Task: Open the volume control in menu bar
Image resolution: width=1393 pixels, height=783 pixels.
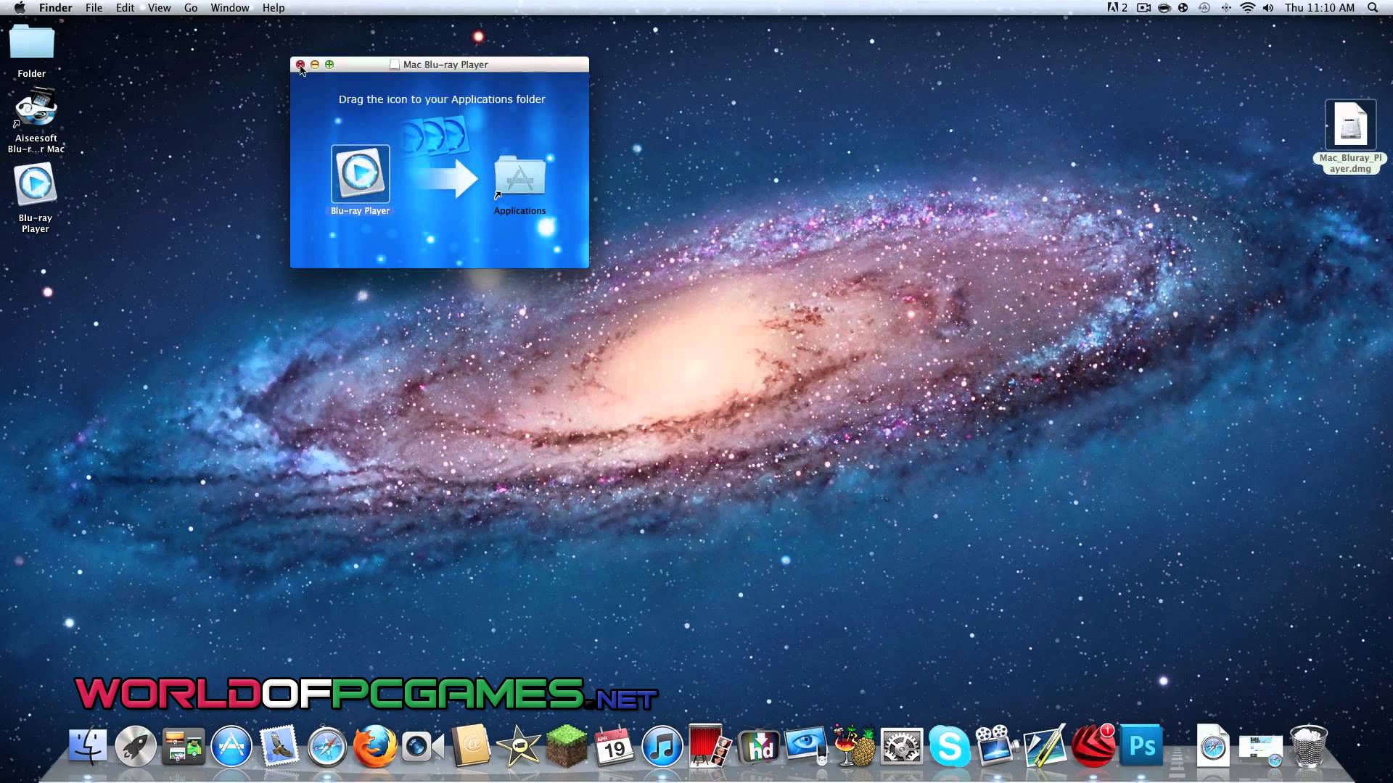Action: pyautogui.click(x=1268, y=8)
